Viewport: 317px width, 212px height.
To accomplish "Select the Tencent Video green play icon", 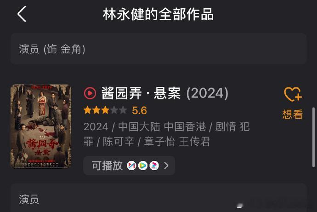I will click(x=143, y=166).
